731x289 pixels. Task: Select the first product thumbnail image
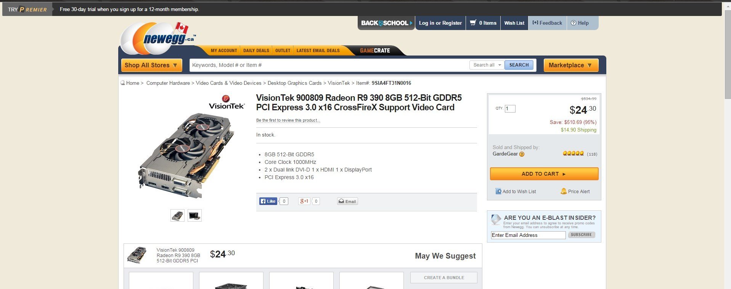177,216
